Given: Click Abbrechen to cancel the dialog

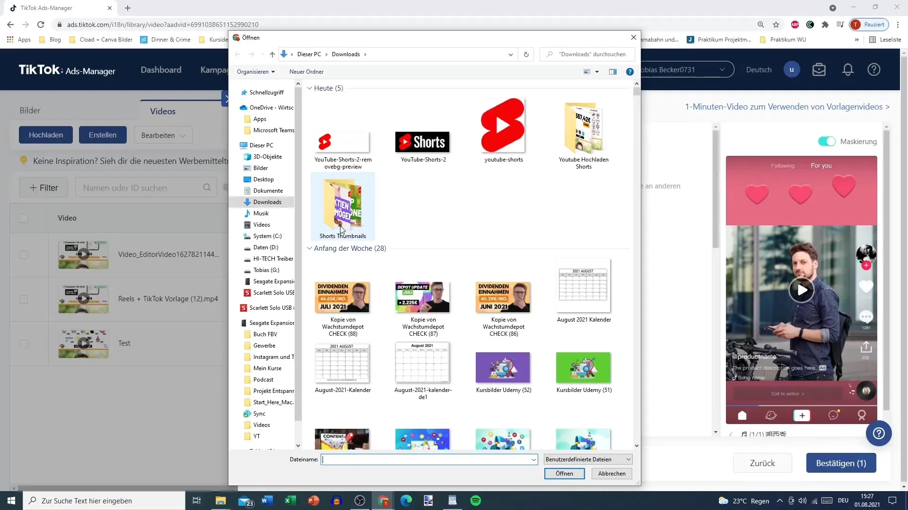Looking at the screenshot, I should tap(611, 474).
